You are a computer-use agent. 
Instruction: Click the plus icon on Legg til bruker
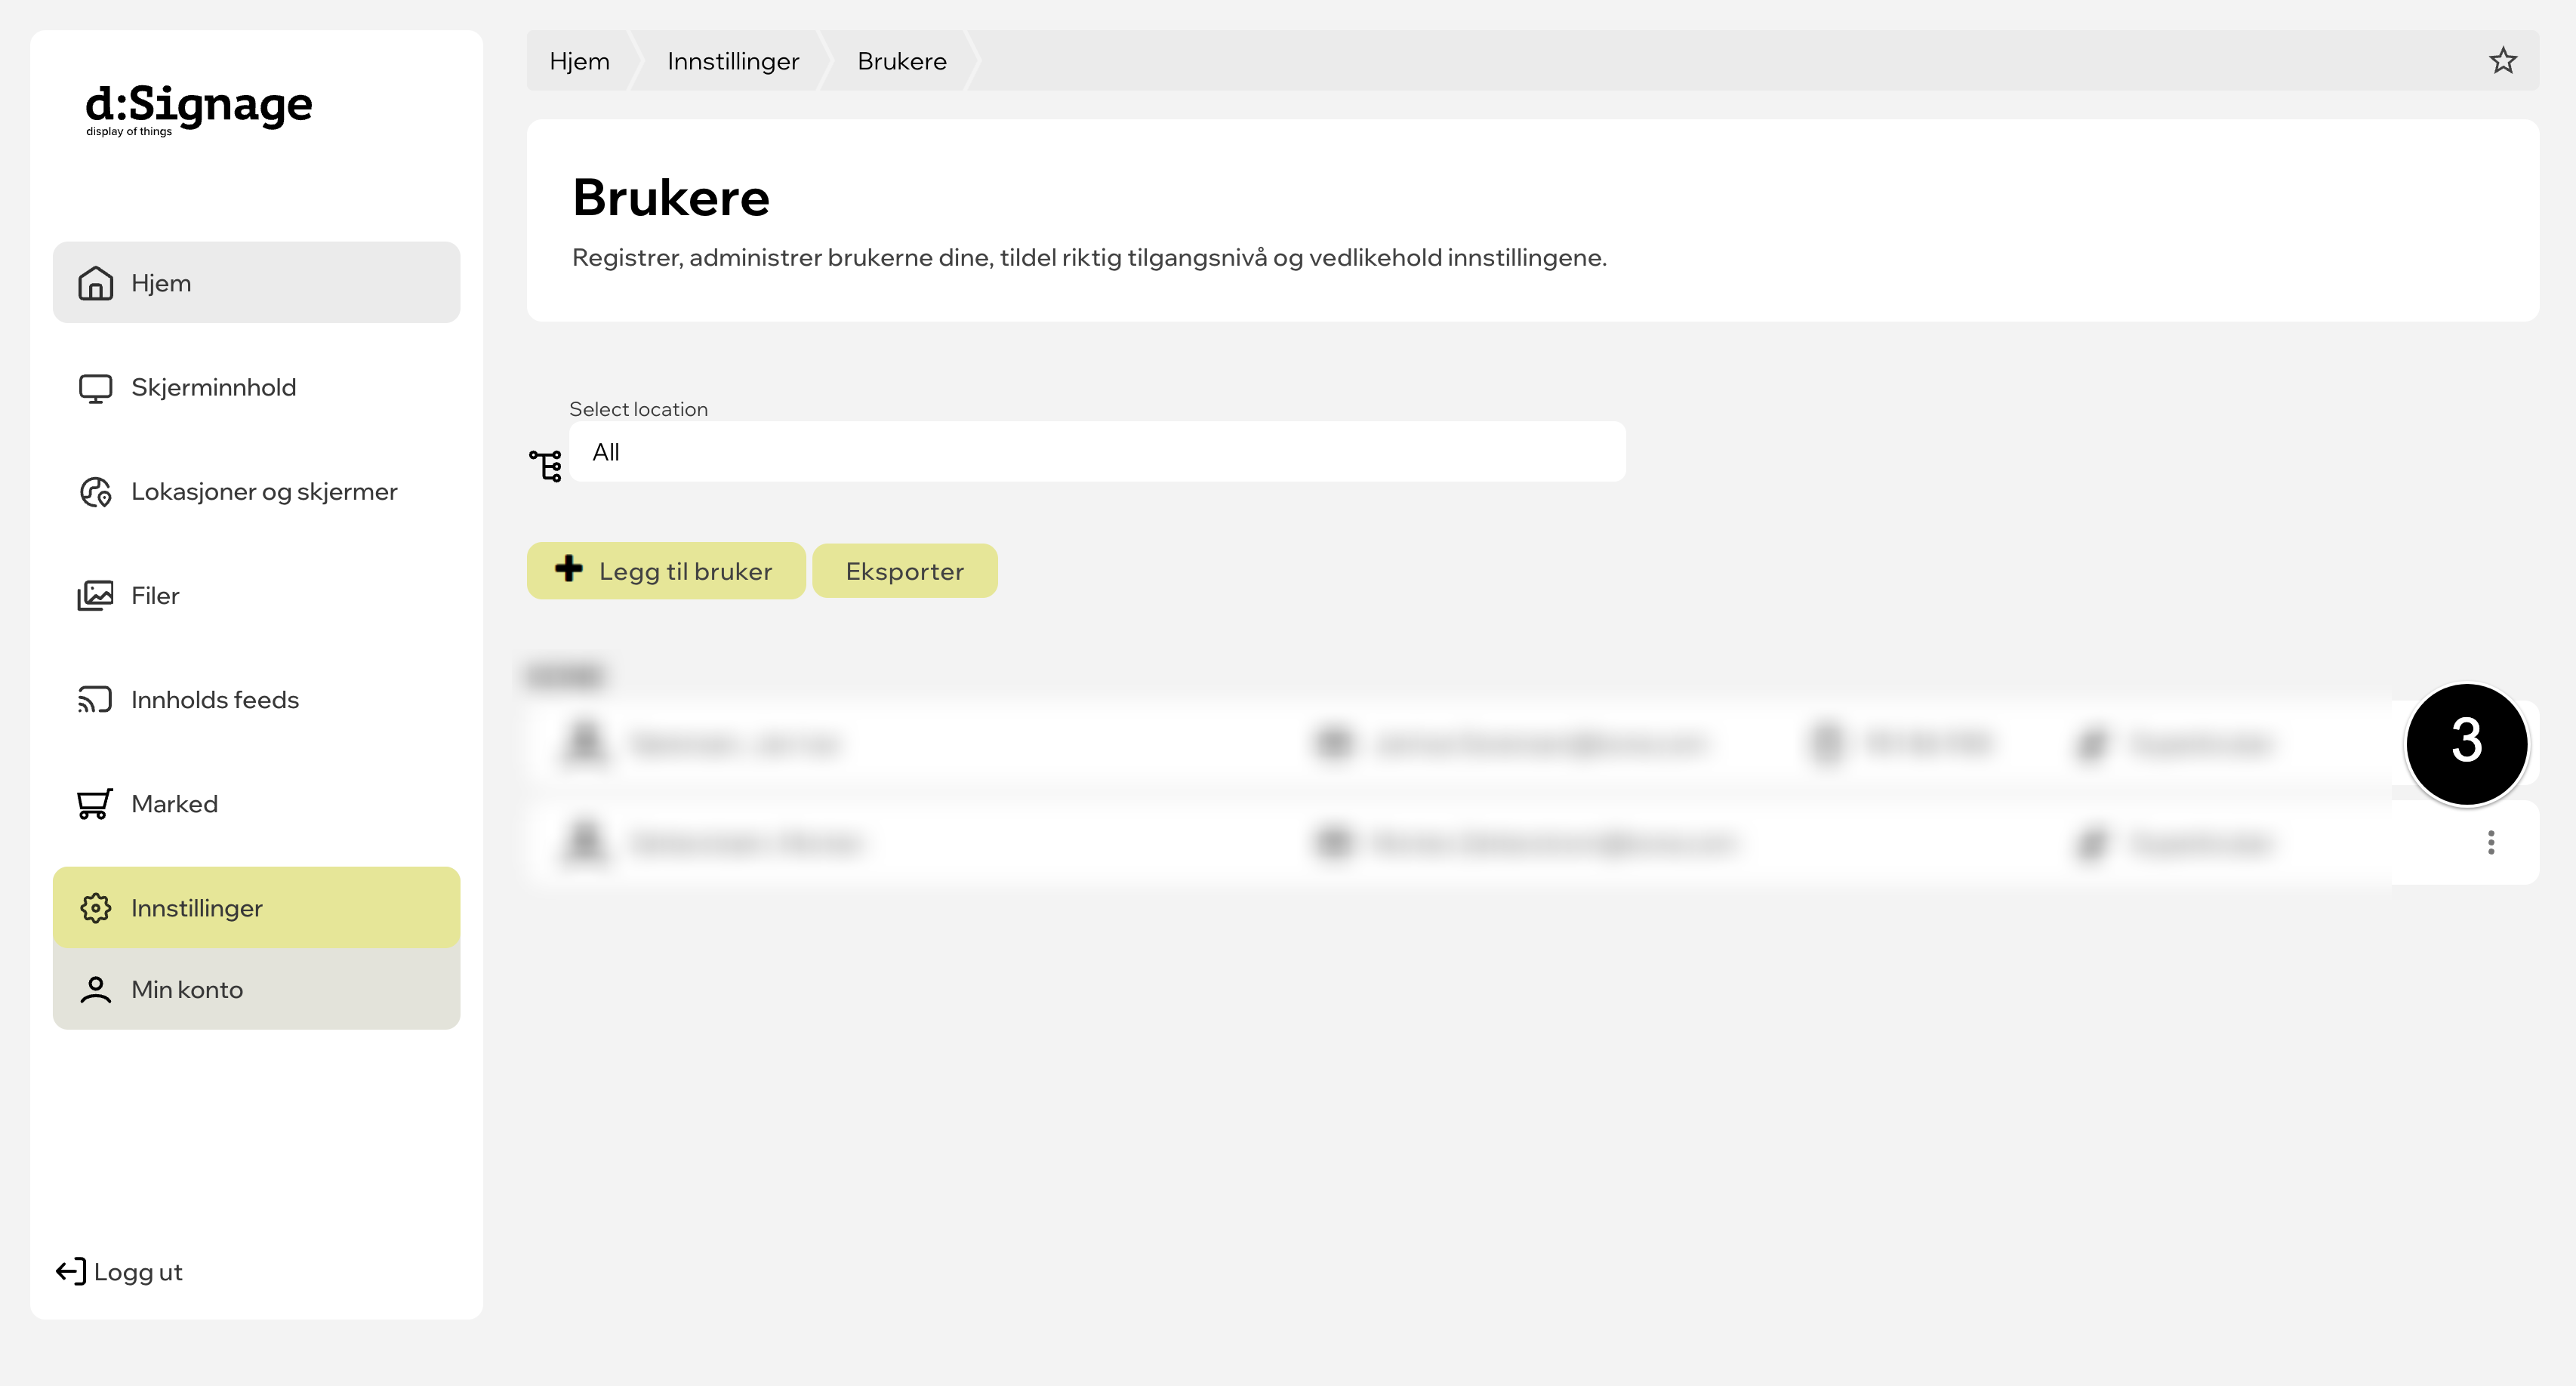point(569,569)
